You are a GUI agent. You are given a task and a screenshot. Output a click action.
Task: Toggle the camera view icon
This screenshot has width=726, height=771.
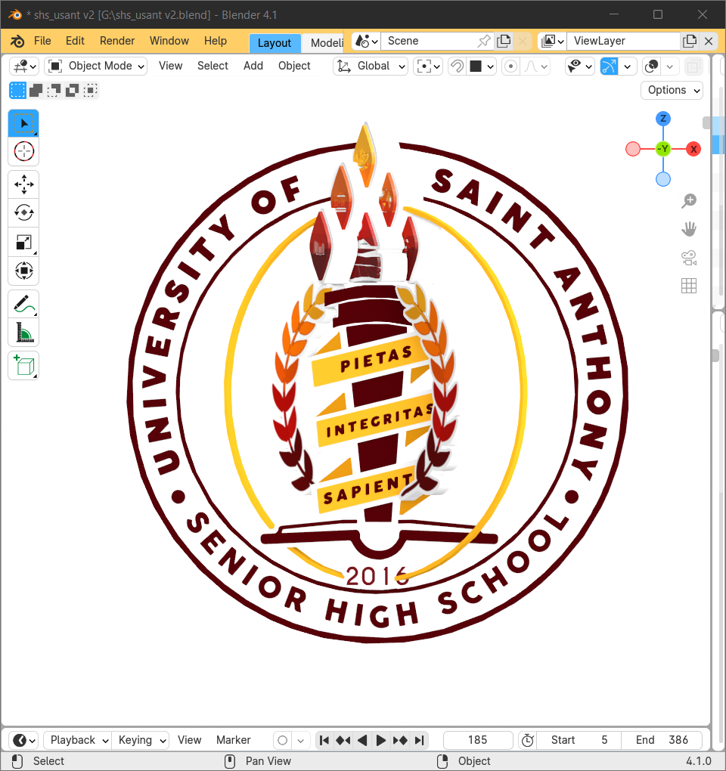(689, 258)
